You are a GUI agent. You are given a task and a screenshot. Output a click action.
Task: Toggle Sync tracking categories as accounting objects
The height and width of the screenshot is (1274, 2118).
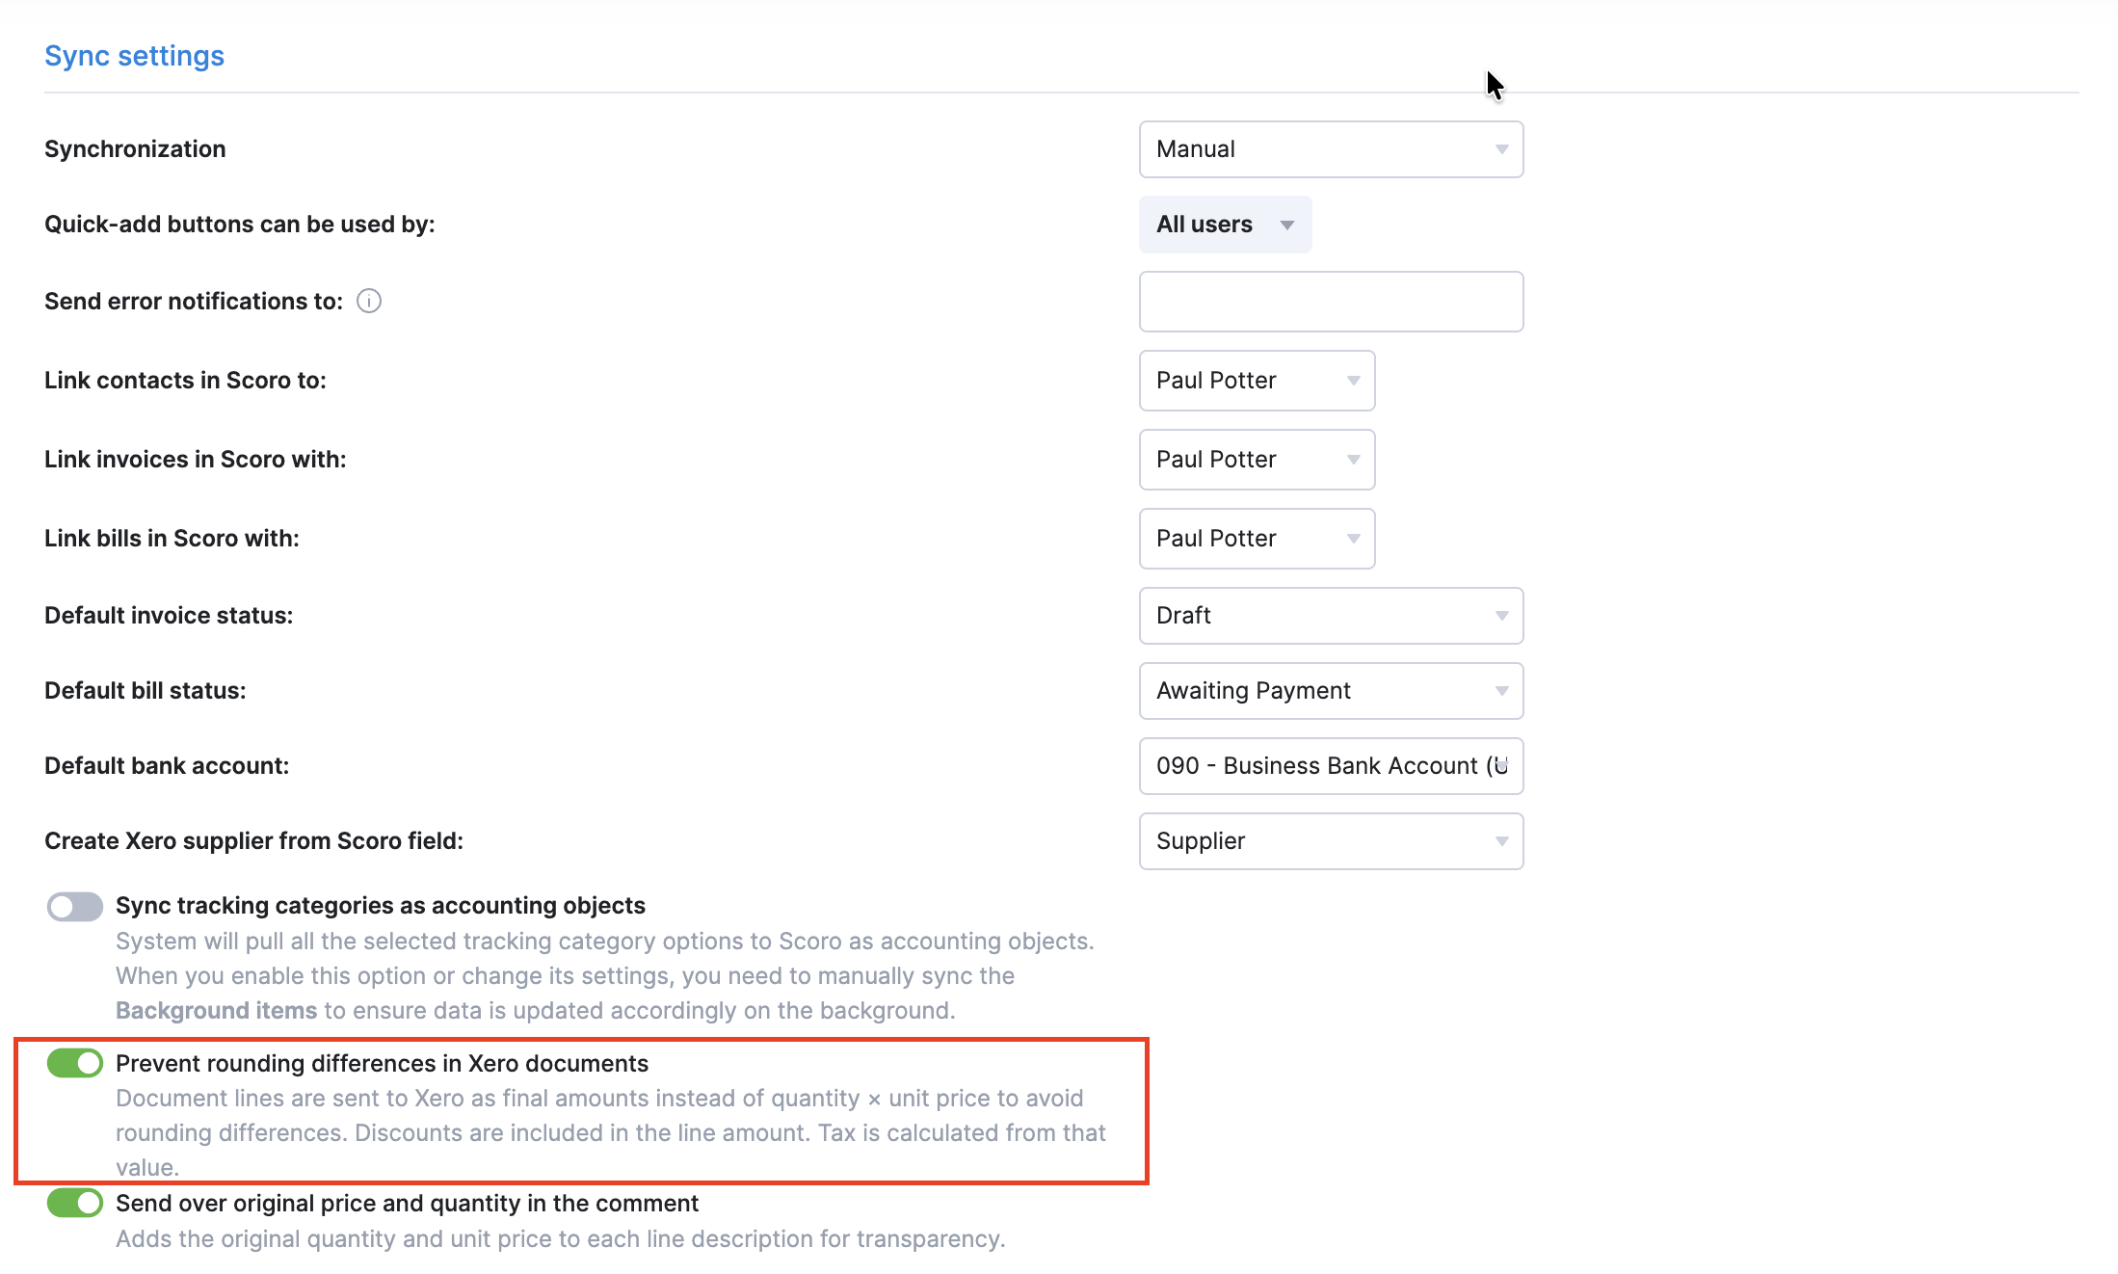click(75, 907)
